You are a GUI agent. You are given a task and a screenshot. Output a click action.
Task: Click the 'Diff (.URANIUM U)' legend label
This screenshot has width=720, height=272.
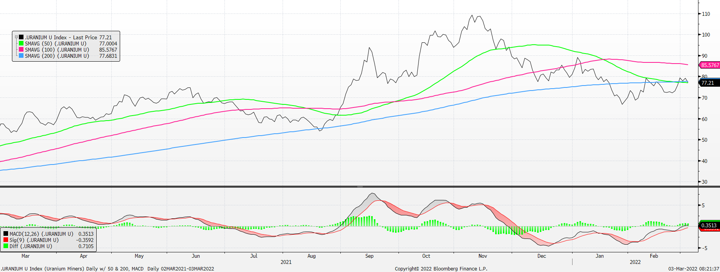point(31,246)
